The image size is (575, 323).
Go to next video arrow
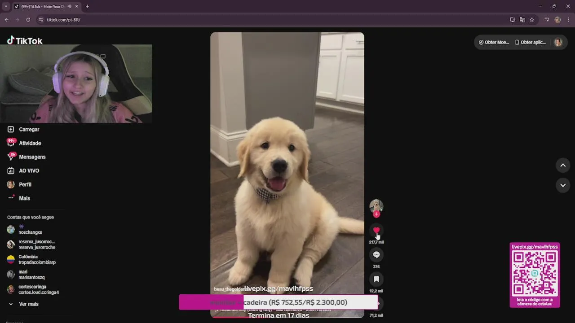(563, 185)
